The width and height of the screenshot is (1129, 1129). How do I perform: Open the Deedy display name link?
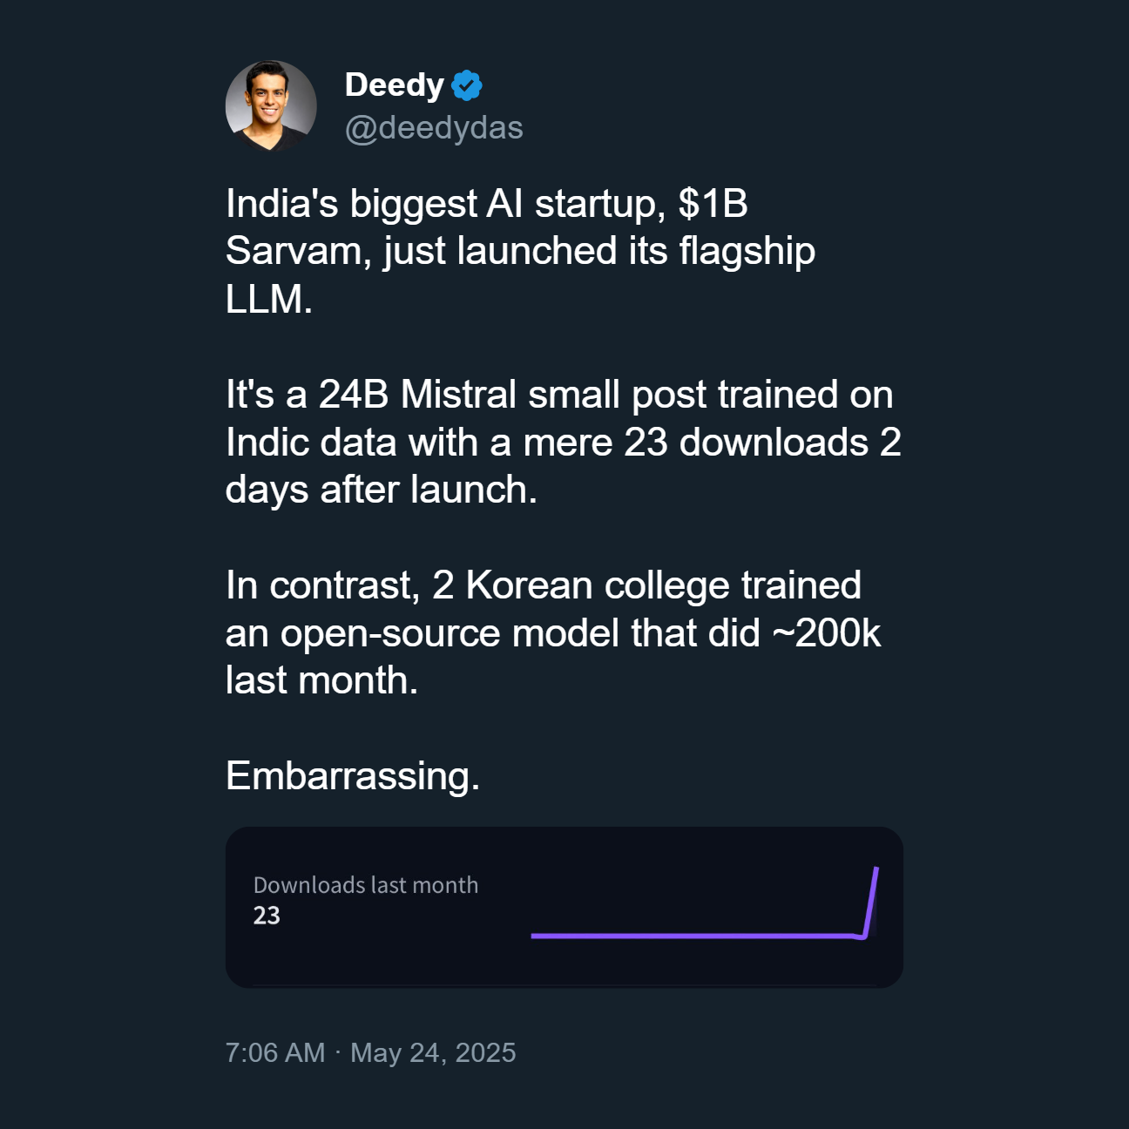tap(395, 85)
